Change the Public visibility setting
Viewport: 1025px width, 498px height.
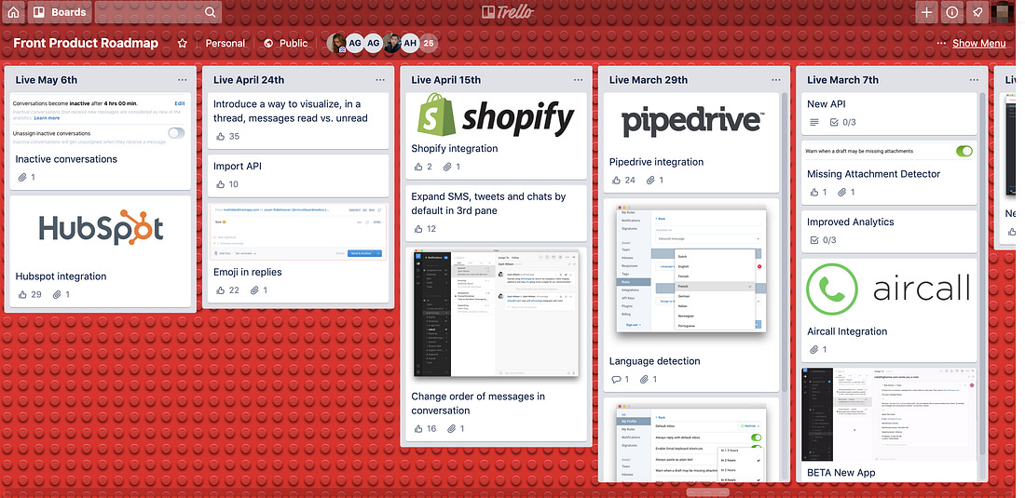286,43
